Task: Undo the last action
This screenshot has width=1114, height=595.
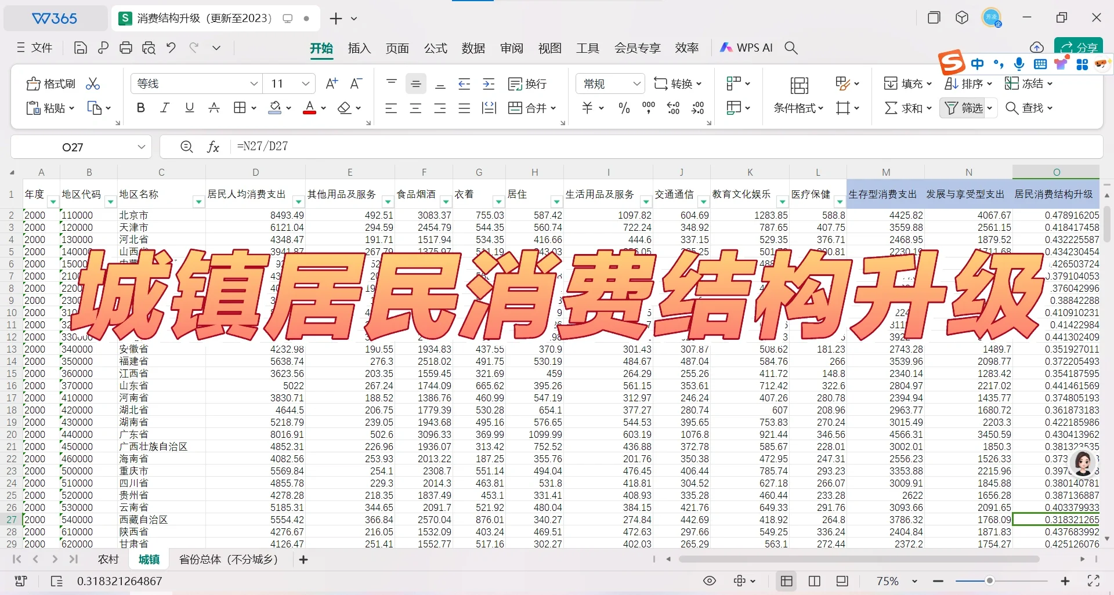Action: point(171,48)
